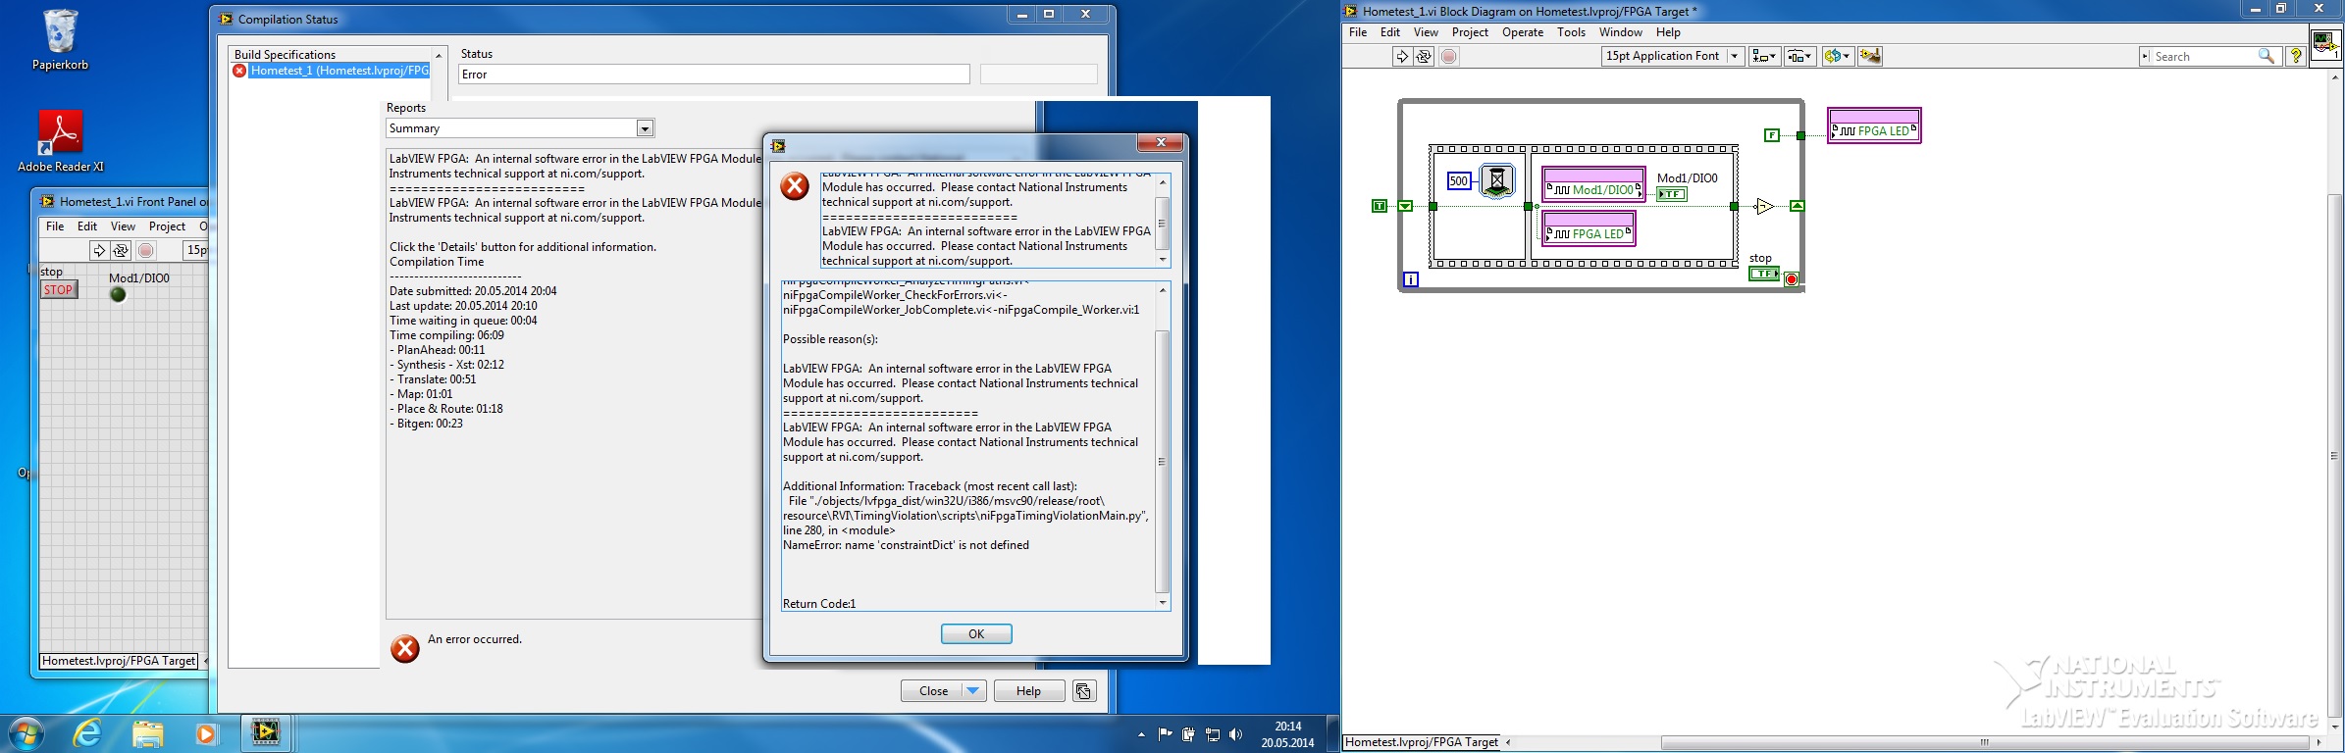Screen dimensions: 2345x753
Task: Click the red loop stop condition terminal
Action: 1792,279
